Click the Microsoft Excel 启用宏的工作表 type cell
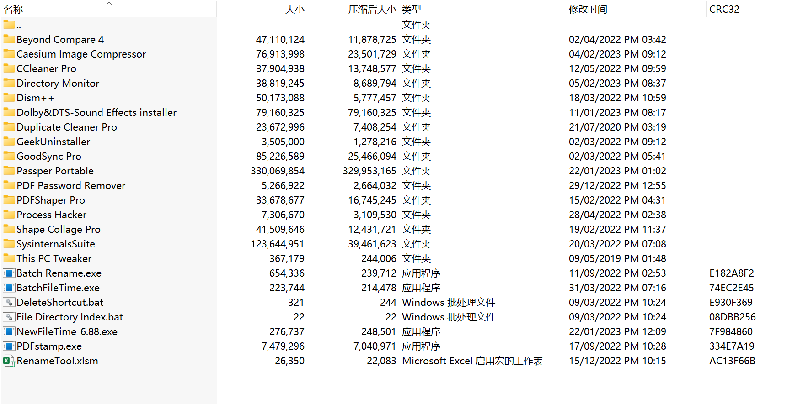The image size is (803, 404). pos(472,361)
